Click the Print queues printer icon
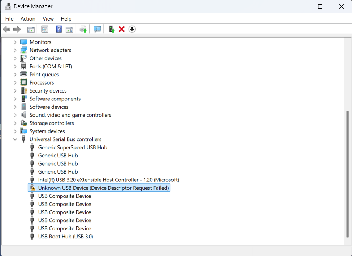352x256 pixels. click(23, 74)
